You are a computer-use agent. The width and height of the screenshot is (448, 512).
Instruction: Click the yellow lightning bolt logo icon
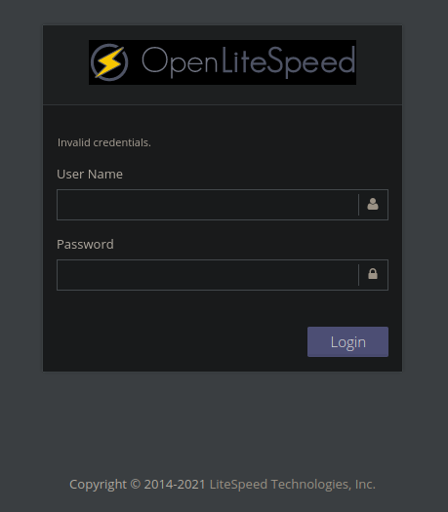(109, 62)
